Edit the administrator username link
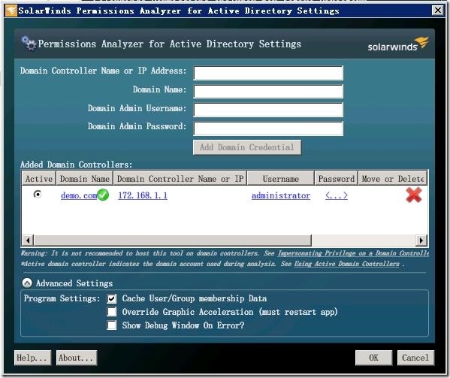Image resolution: width=450 pixels, height=378 pixels. 281,195
